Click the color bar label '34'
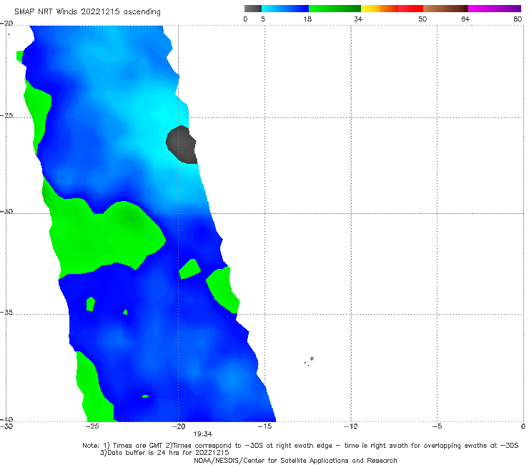Viewport: 529px width, 465px height. [358, 19]
